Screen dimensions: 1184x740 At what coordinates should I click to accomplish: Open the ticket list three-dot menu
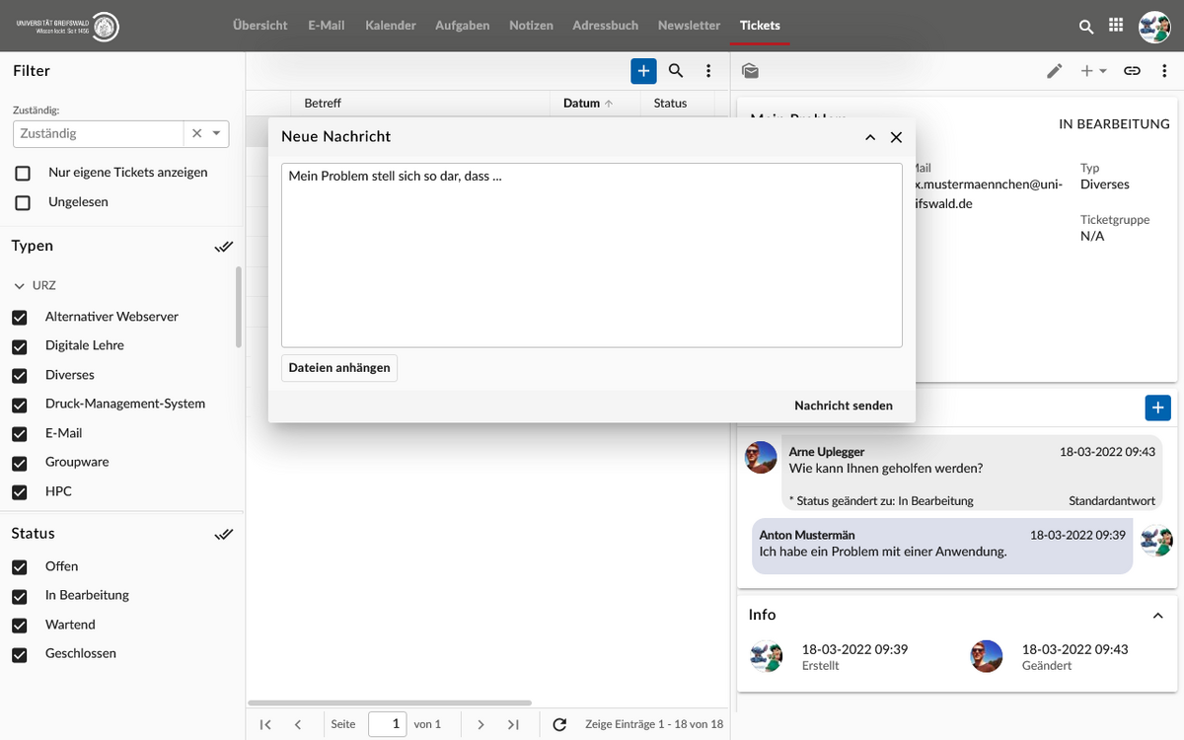point(708,71)
